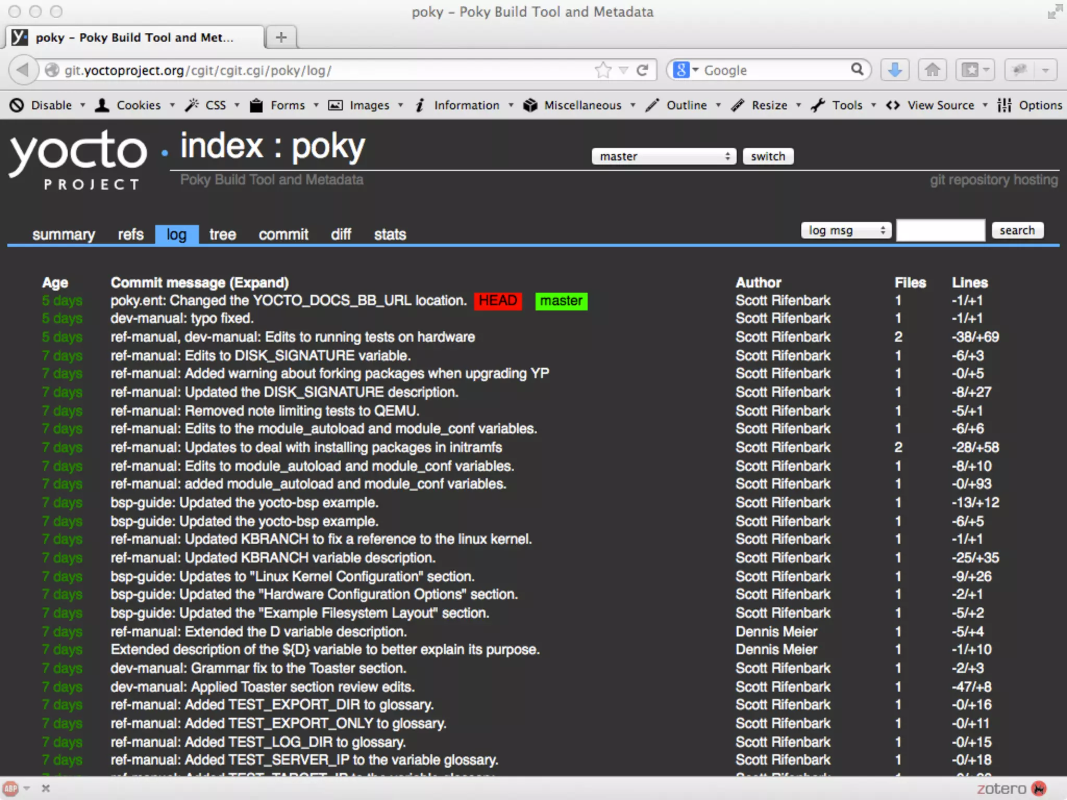The width and height of the screenshot is (1067, 800).
Task: Click the browser back arrow button
Action: pos(23,70)
